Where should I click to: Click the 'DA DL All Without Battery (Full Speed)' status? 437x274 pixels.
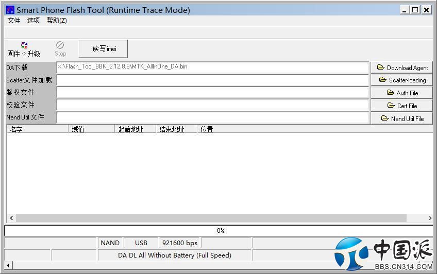click(175, 255)
